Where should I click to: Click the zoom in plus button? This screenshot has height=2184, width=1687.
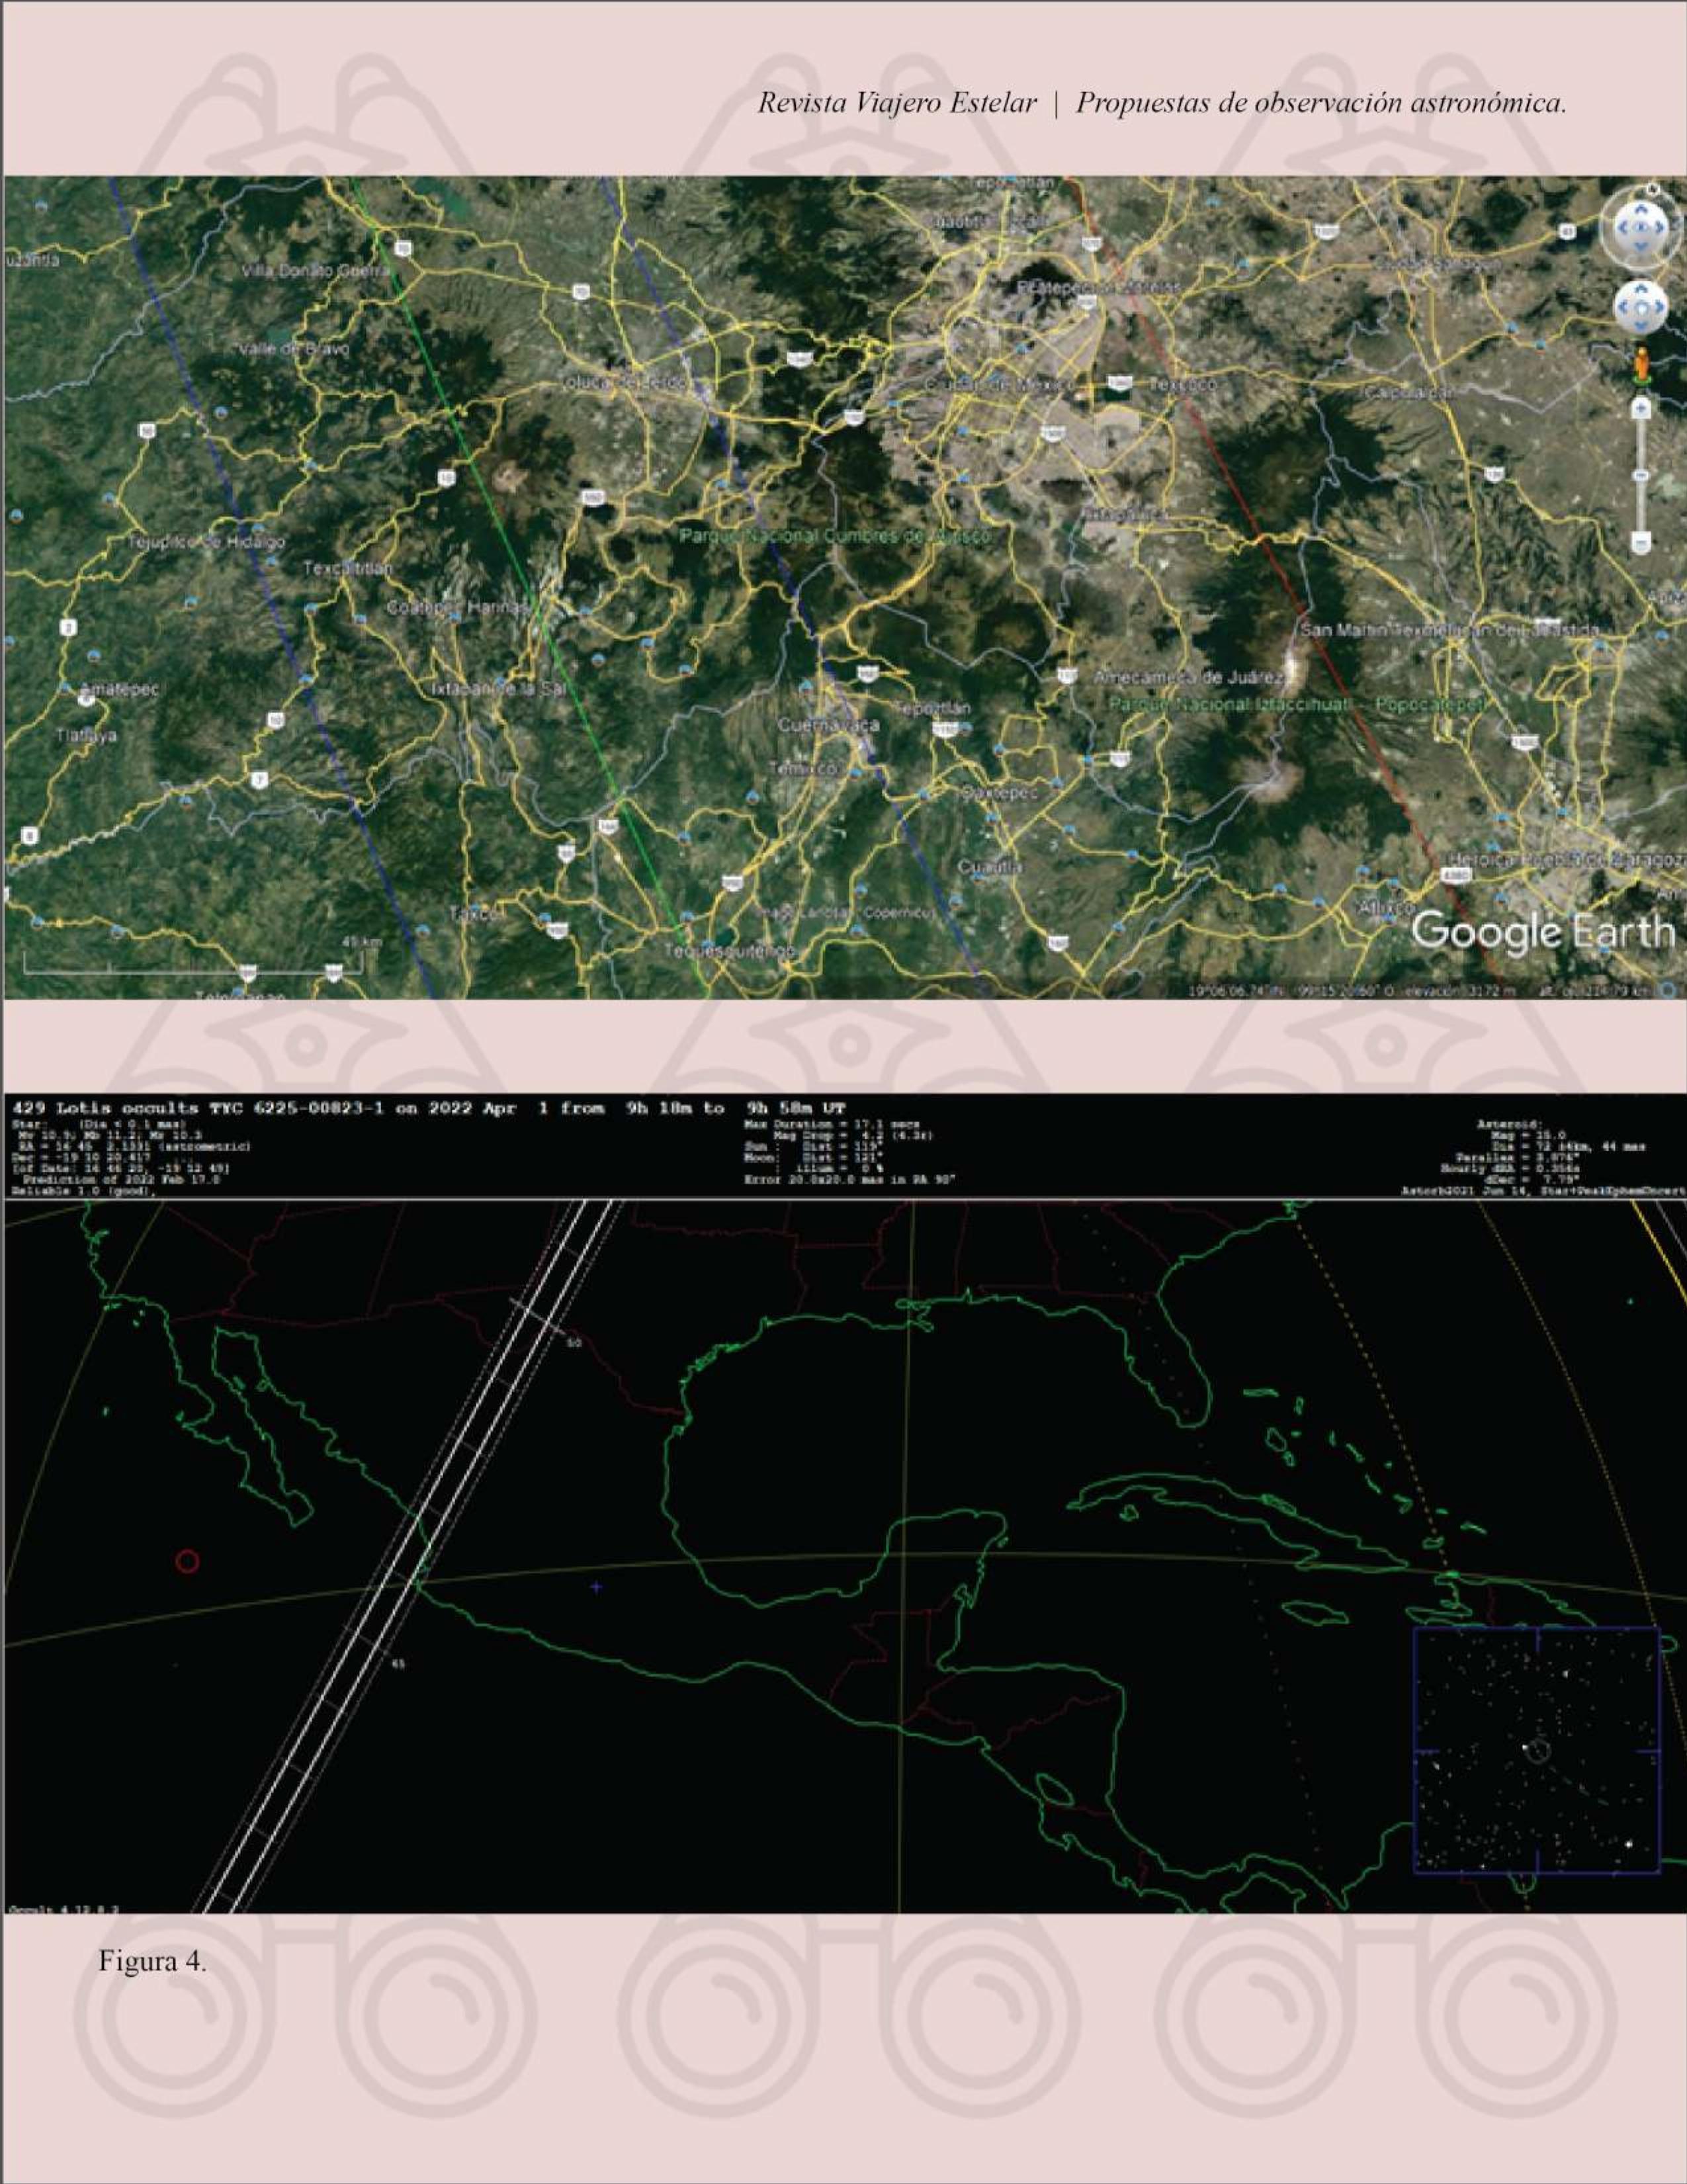point(1641,407)
